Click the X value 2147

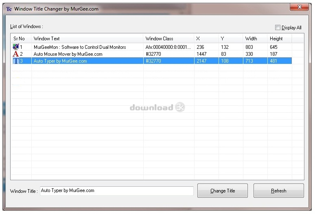pos(201,61)
